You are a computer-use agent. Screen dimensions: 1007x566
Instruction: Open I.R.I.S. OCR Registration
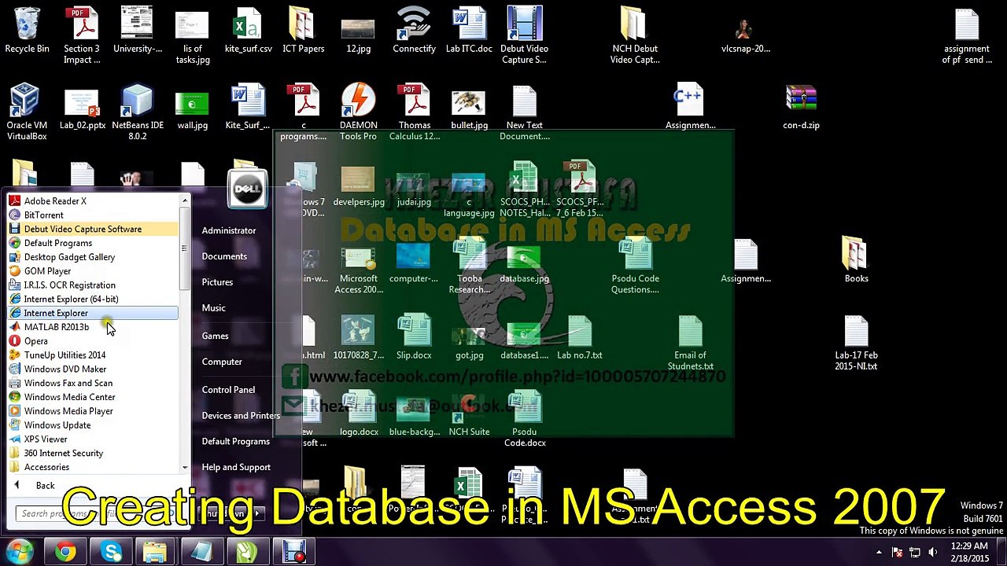pos(93,285)
